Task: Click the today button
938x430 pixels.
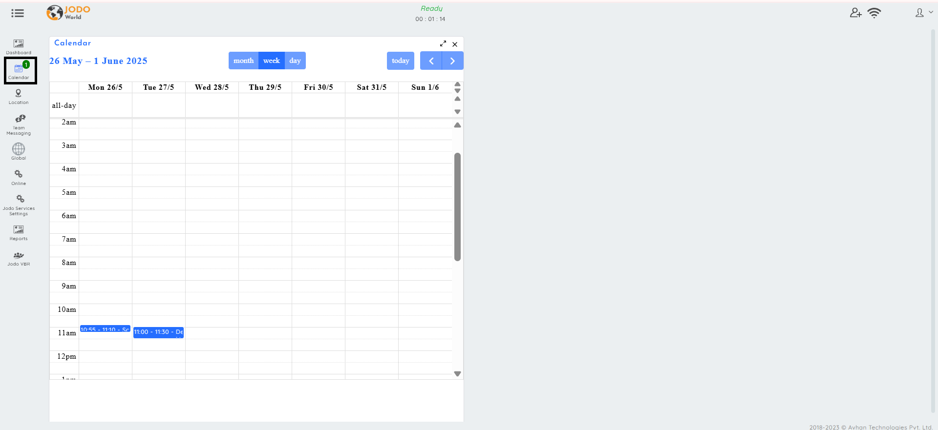Action: click(x=401, y=61)
